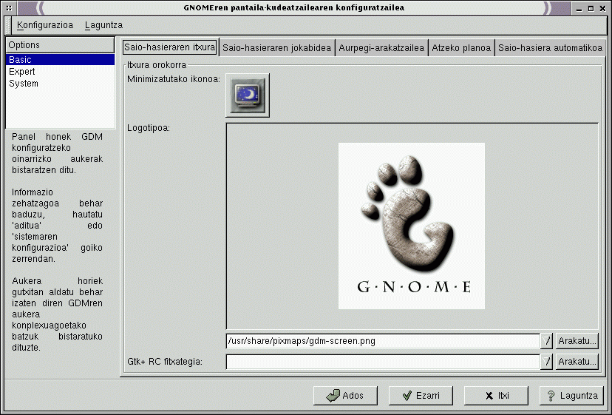Minimize the window from the title bar

tap(579, 8)
